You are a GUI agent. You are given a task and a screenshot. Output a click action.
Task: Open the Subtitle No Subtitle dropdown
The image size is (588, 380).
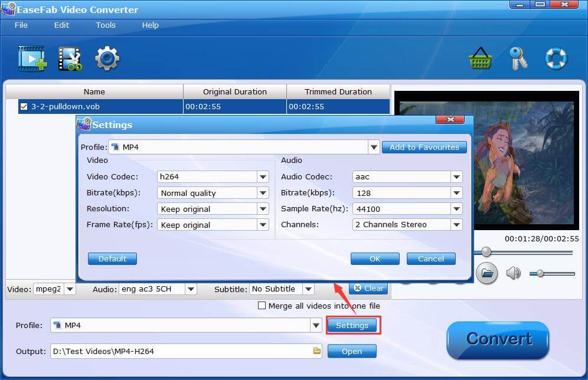click(309, 289)
